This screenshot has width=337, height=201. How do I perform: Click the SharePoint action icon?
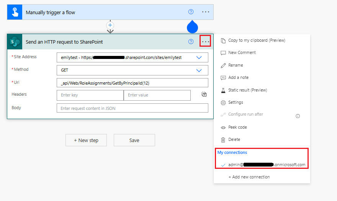click(x=15, y=42)
